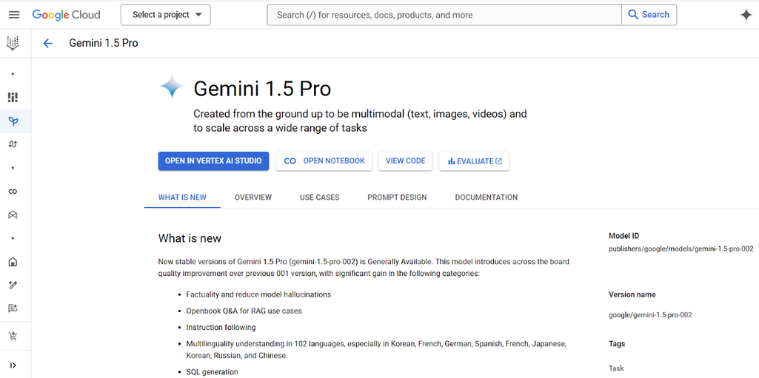The image size is (759, 378).
Task: Click the blue Search button
Action: pyautogui.click(x=649, y=15)
